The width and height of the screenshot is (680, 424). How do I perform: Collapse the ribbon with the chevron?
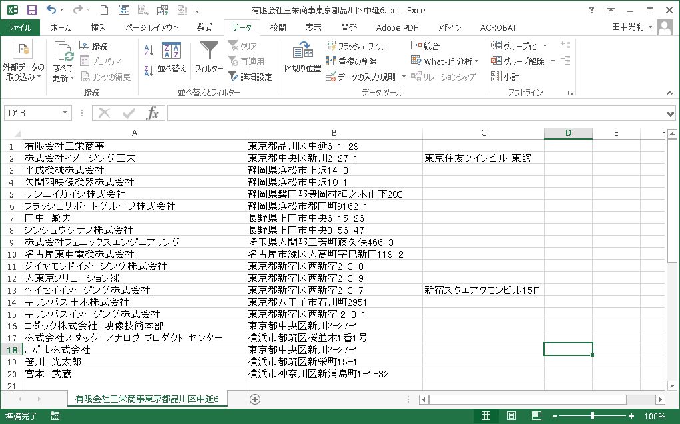669,93
